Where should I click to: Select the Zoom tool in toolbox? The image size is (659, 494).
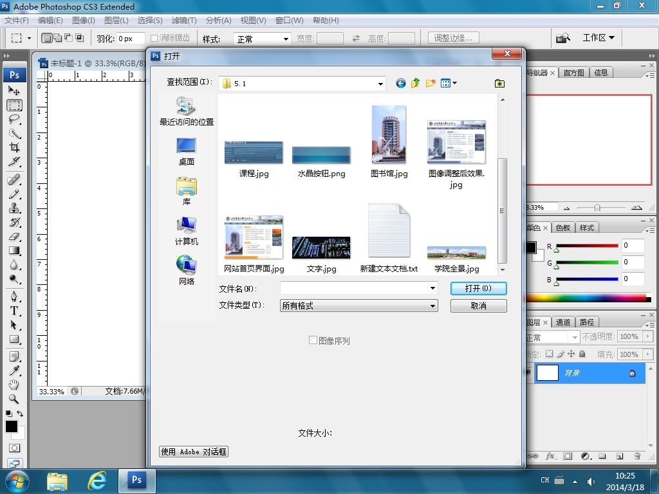tap(14, 399)
